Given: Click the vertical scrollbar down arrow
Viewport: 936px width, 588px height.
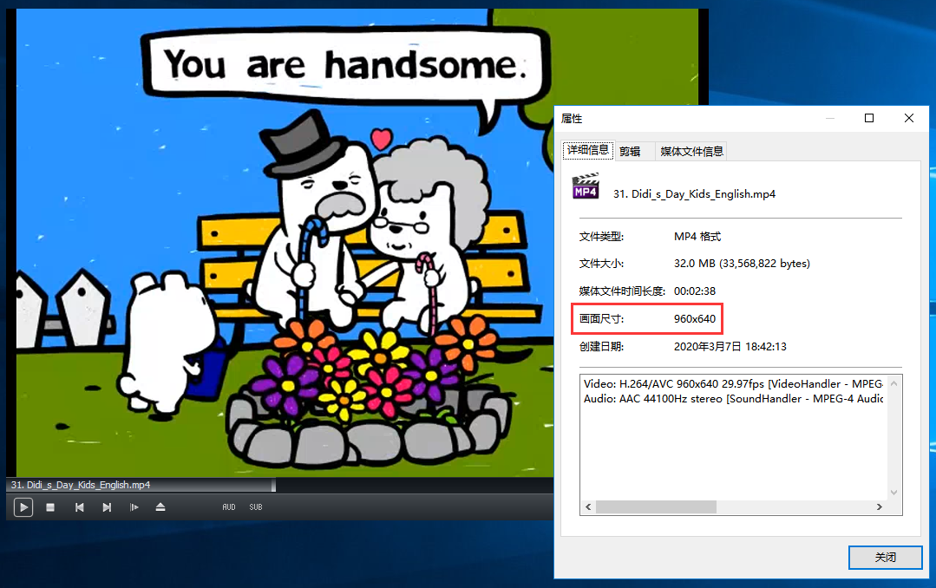Looking at the screenshot, I should [x=894, y=493].
